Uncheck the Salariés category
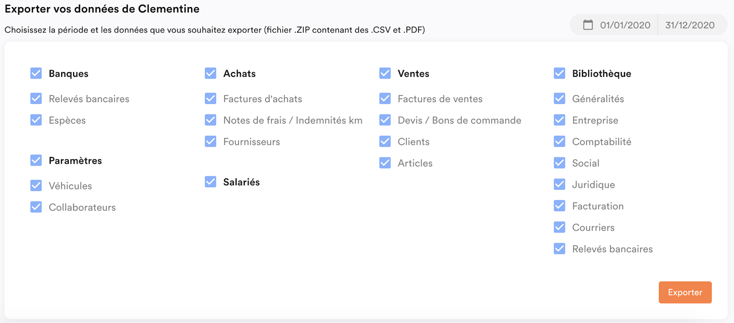This screenshot has height=323, width=734. point(211,182)
